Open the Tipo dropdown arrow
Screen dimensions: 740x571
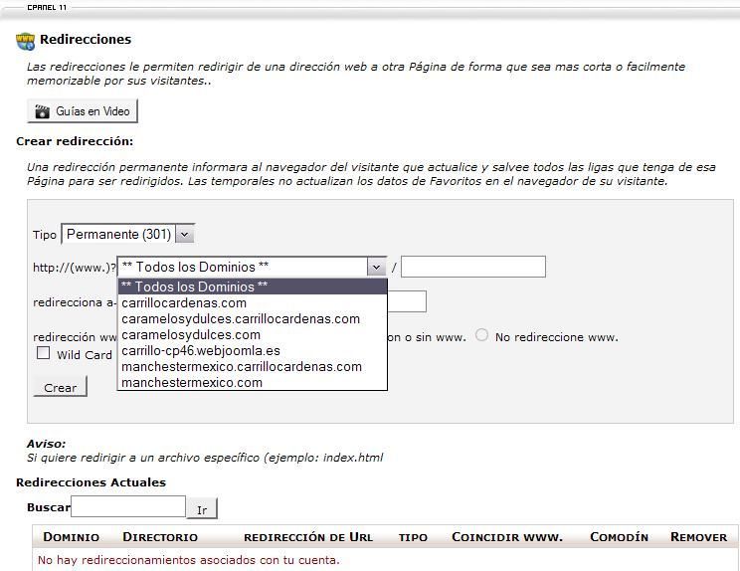(x=185, y=234)
